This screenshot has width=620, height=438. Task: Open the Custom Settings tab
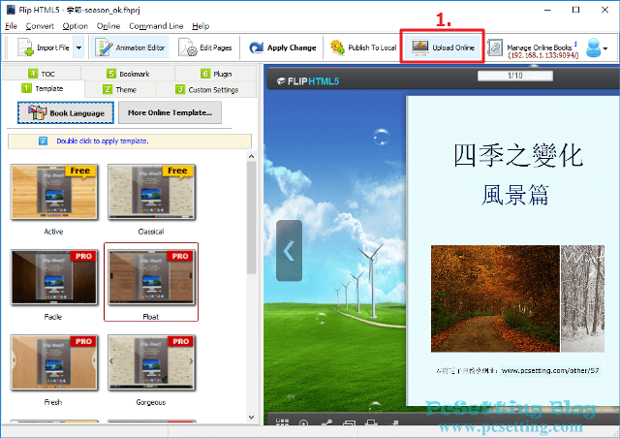pos(206,89)
